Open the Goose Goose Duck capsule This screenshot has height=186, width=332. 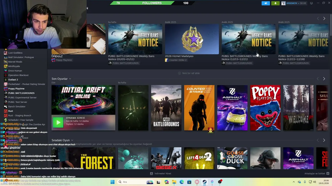(x=232, y=158)
